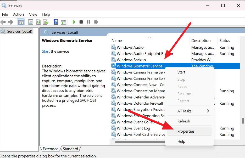Expand the All Tasks submenu
The height and width of the screenshot is (158, 245).
189,111
